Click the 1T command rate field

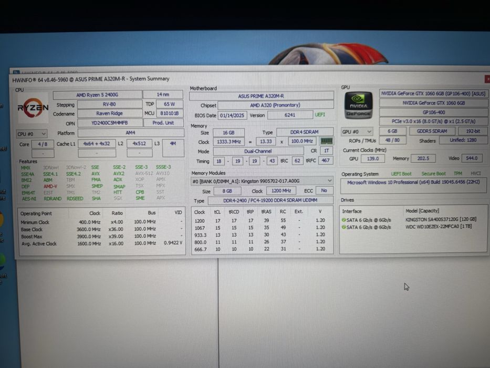pyautogui.click(x=326, y=151)
